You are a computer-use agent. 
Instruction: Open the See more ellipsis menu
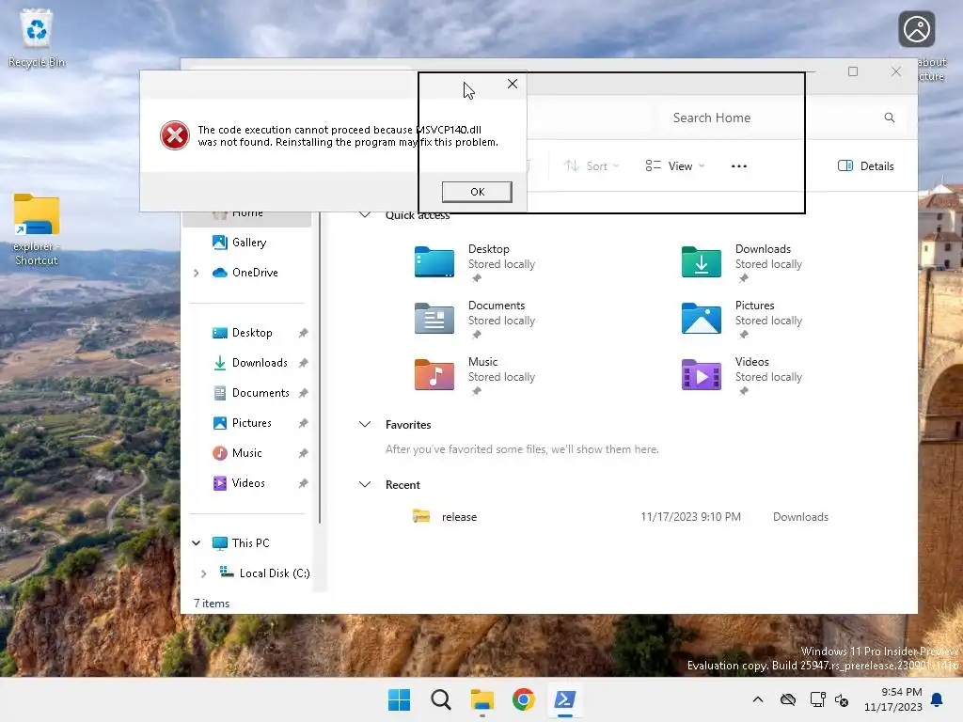click(x=739, y=165)
